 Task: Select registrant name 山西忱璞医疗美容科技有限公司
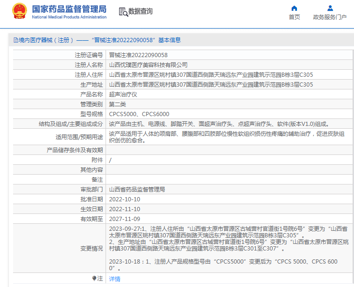(148, 65)
